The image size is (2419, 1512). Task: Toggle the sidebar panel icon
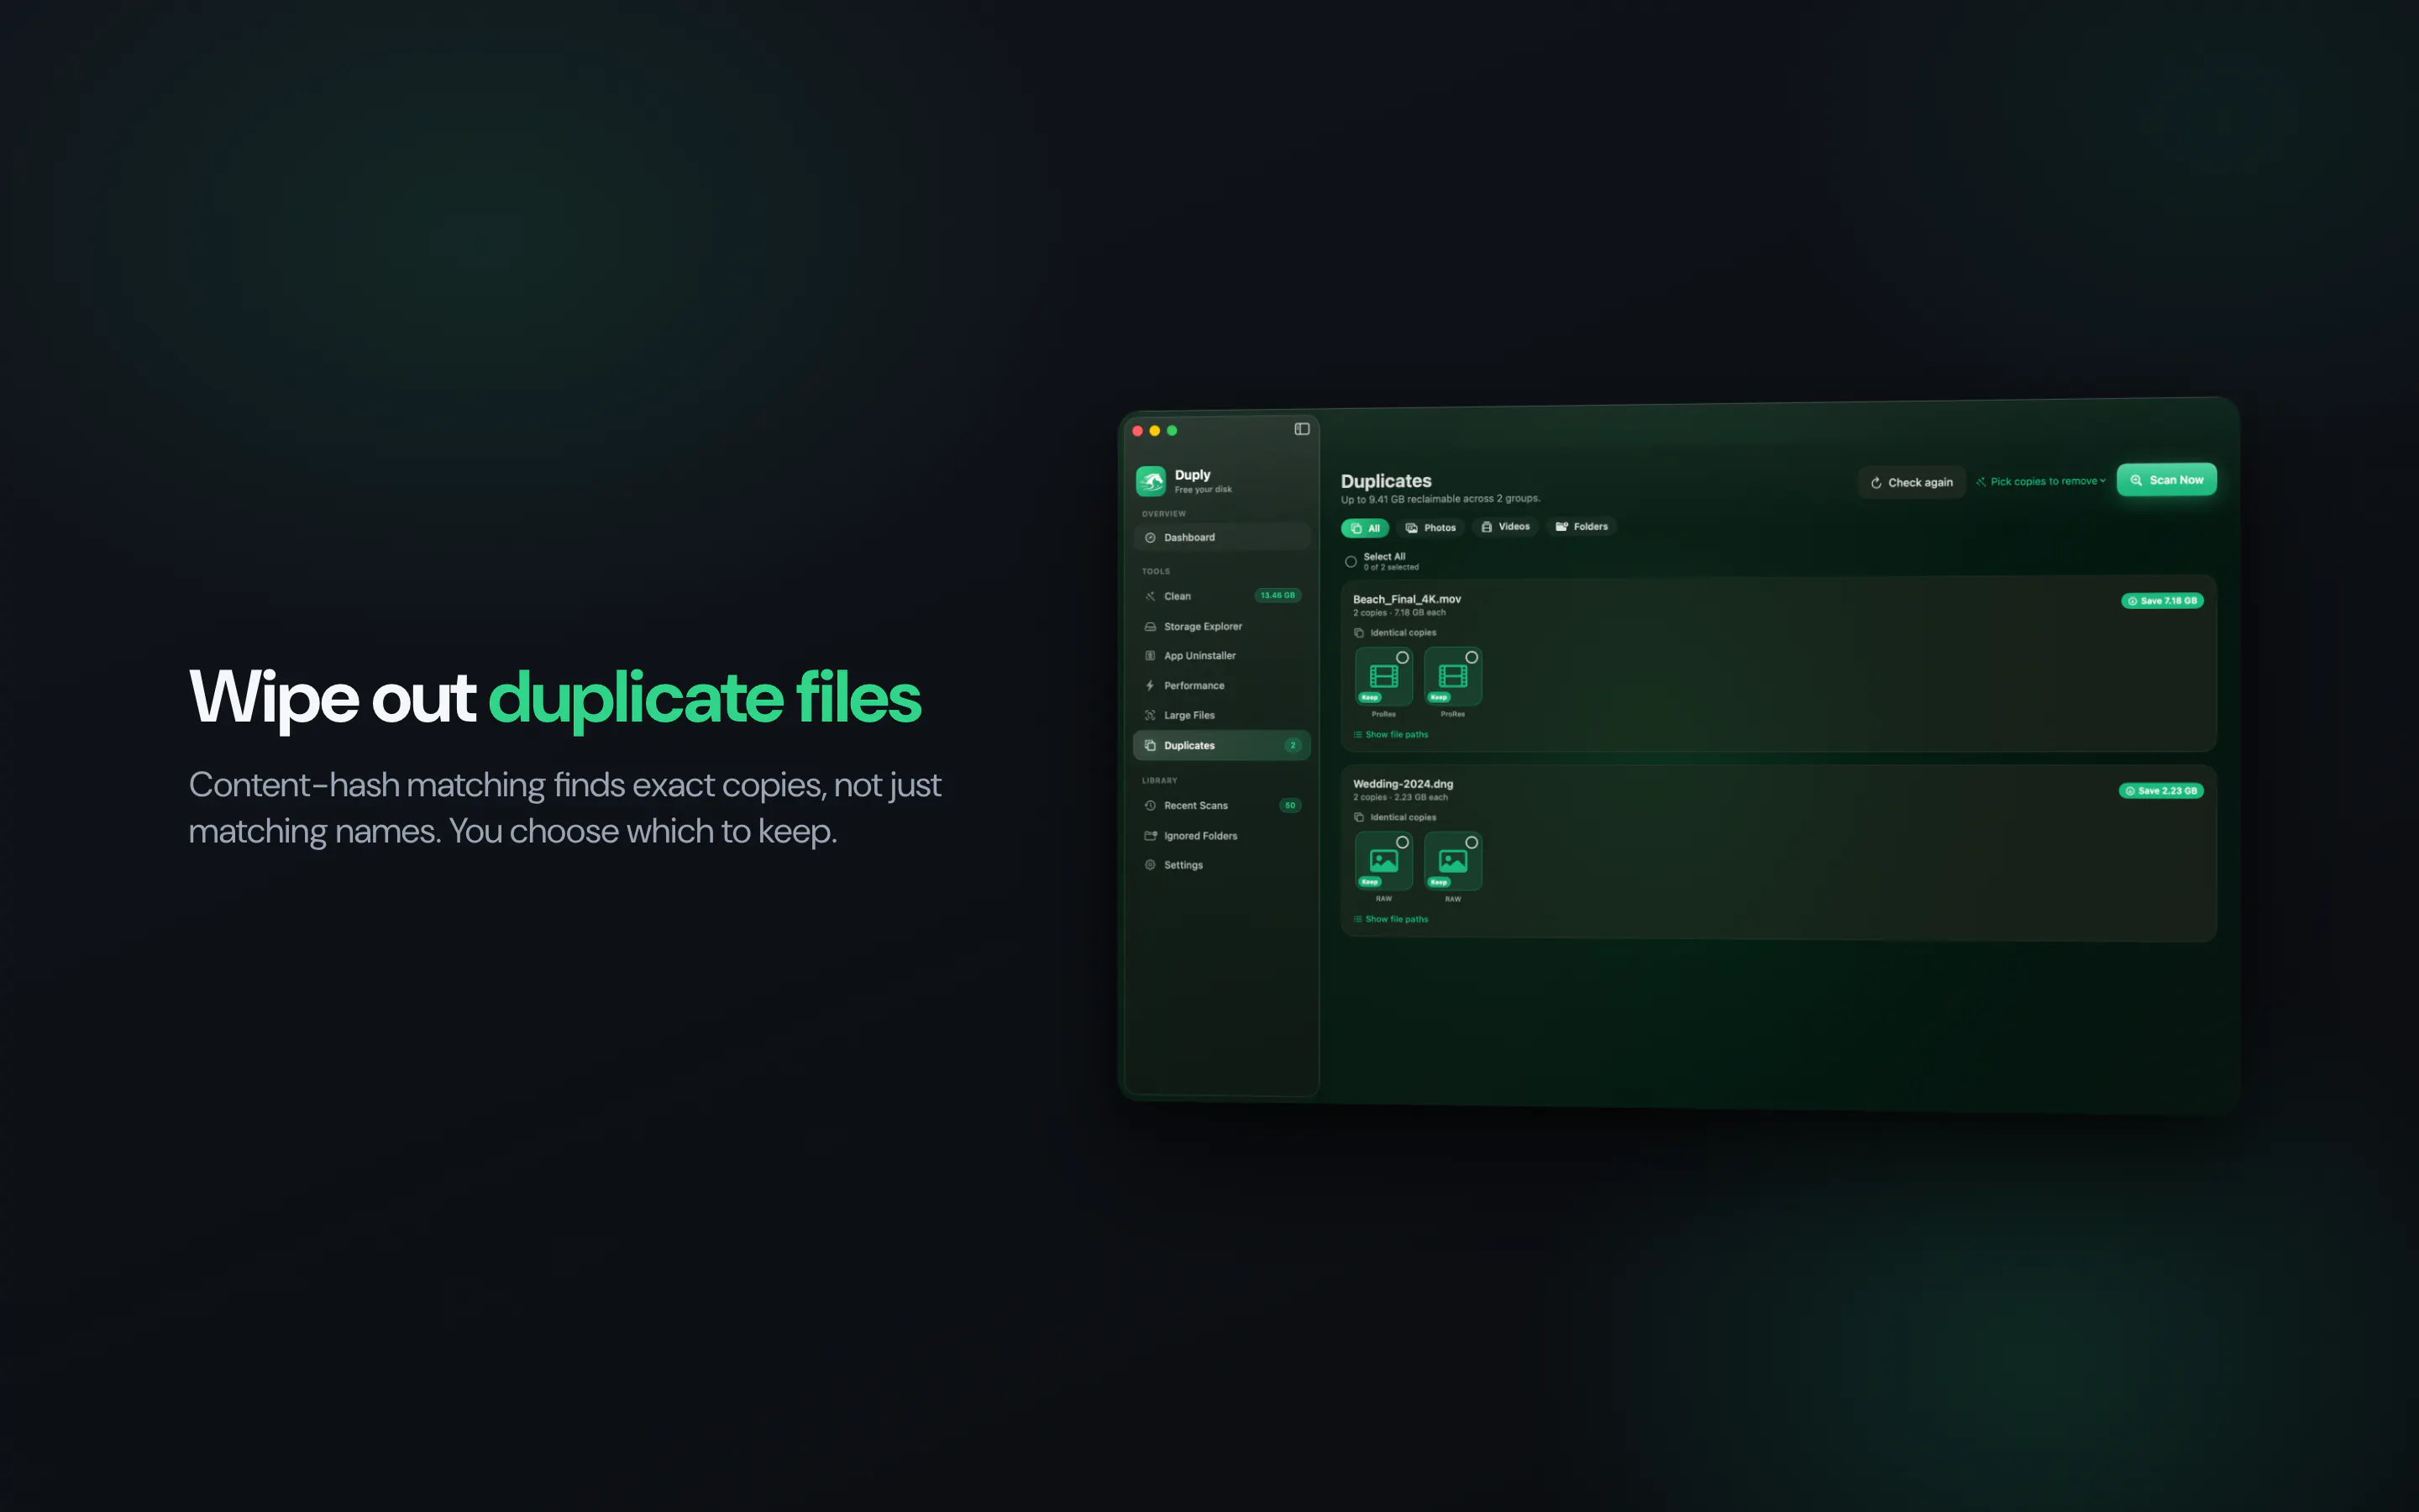coord(1301,429)
